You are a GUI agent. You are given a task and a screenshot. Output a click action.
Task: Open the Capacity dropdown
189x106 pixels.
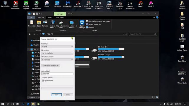point(57,47)
